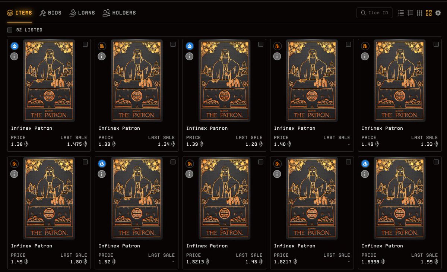Open the Patron card image priced 1.5213

(x=224, y=198)
